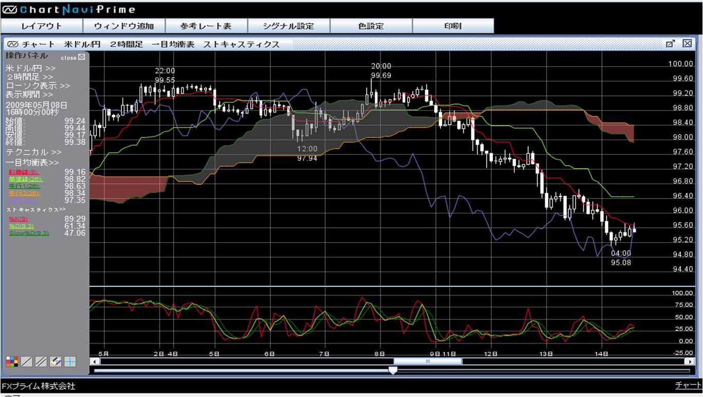Toggle the blue crosshair cursor tool
Screen dimensions: 703x397
click(x=69, y=362)
